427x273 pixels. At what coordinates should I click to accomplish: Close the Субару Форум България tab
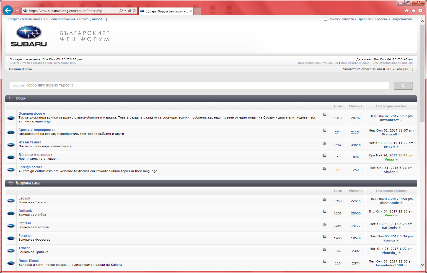pos(191,11)
